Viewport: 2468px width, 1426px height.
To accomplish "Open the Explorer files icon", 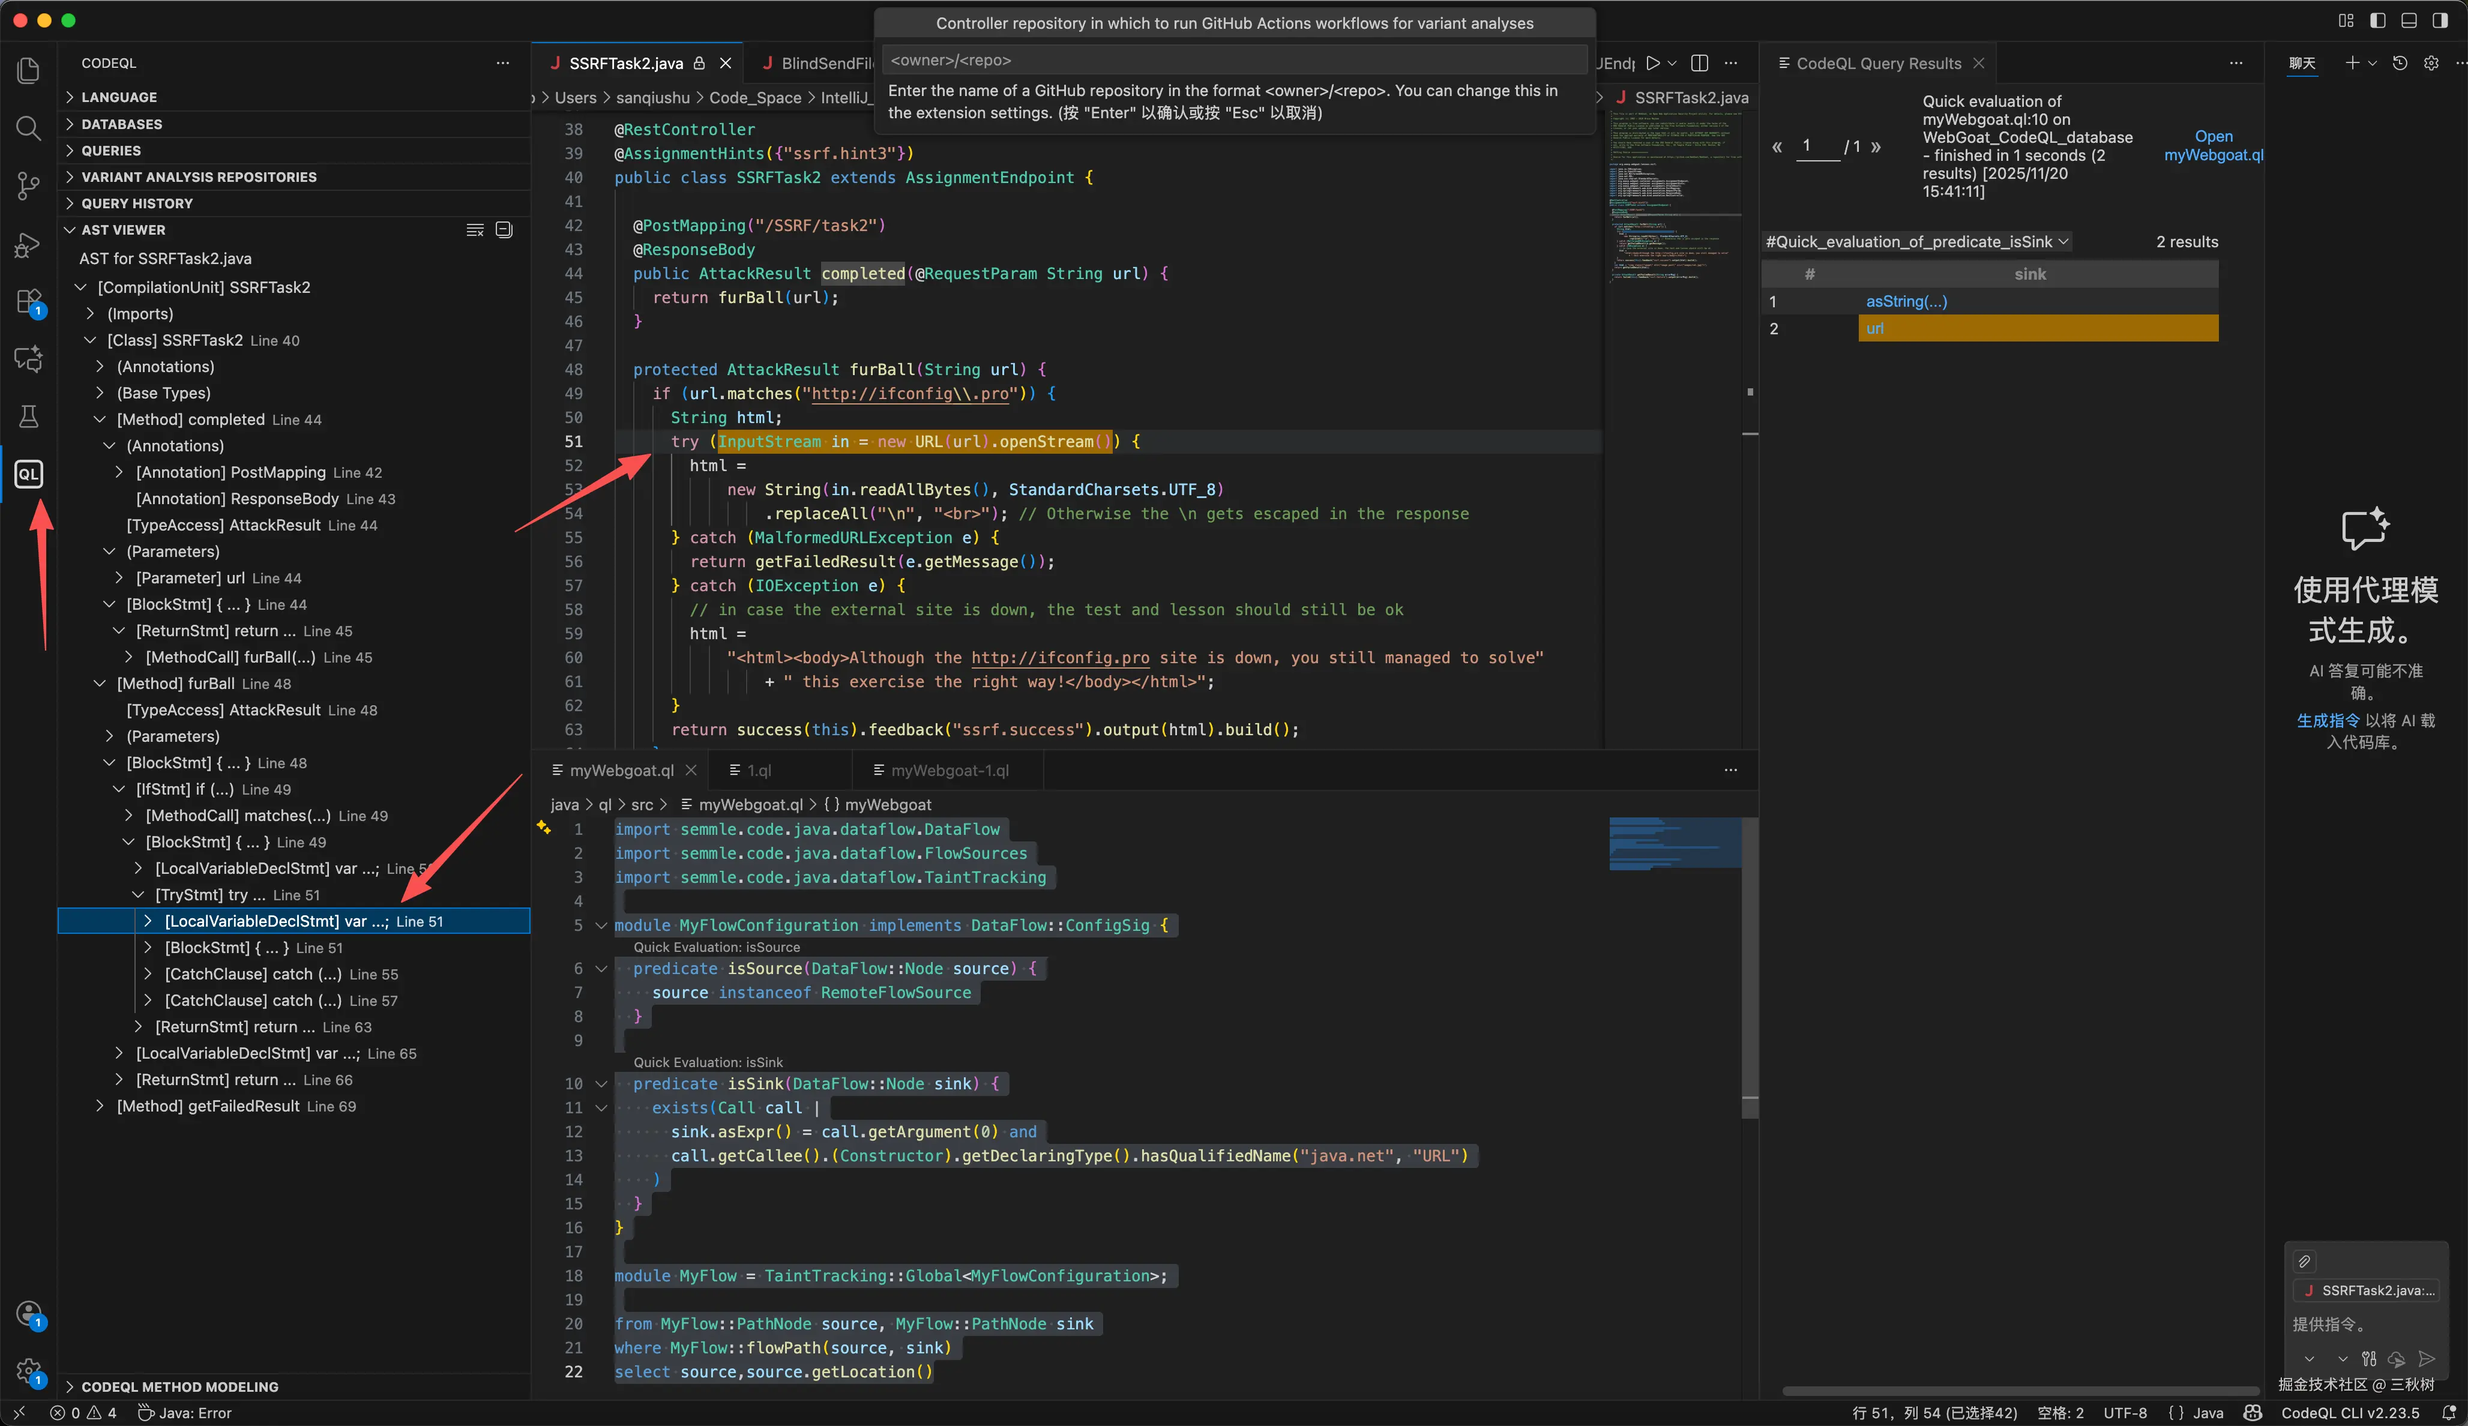I will (x=28, y=70).
